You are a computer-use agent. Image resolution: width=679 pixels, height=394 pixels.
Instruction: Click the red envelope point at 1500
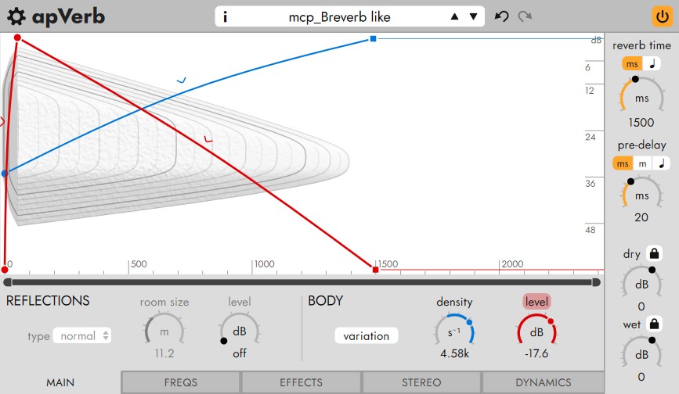point(375,269)
